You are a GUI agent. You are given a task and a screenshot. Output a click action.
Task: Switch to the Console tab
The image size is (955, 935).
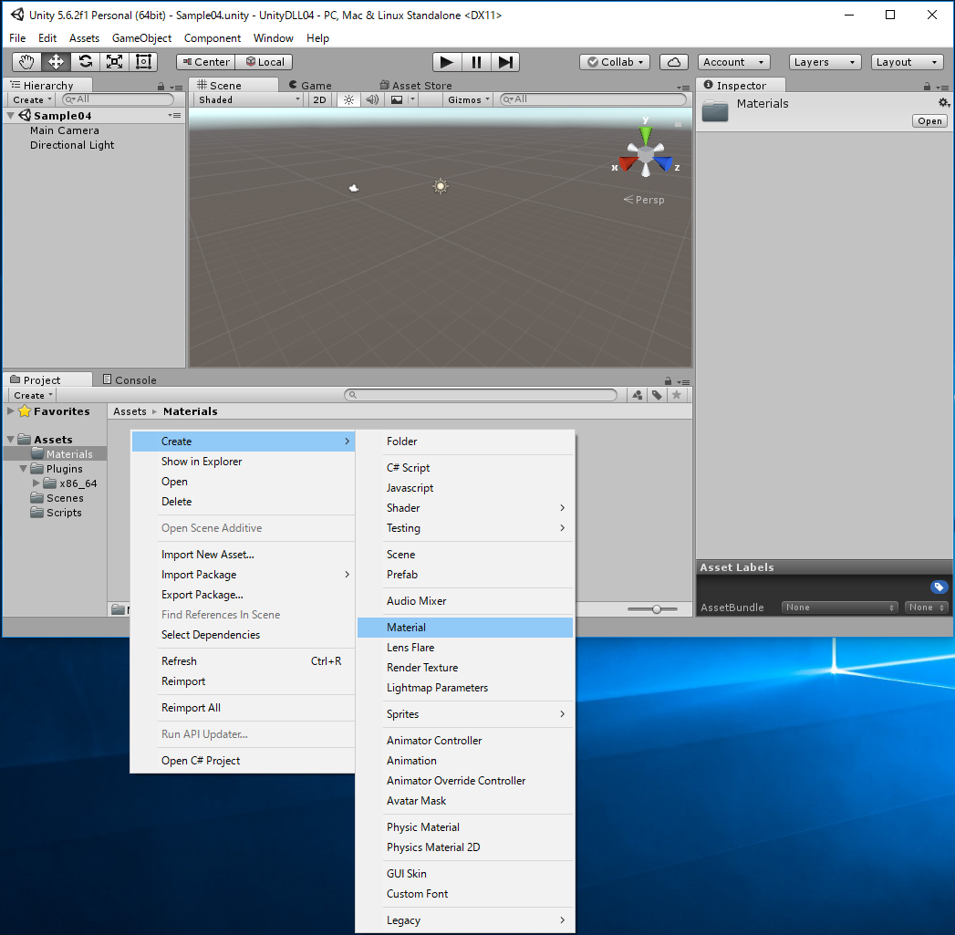[x=129, y=379]
